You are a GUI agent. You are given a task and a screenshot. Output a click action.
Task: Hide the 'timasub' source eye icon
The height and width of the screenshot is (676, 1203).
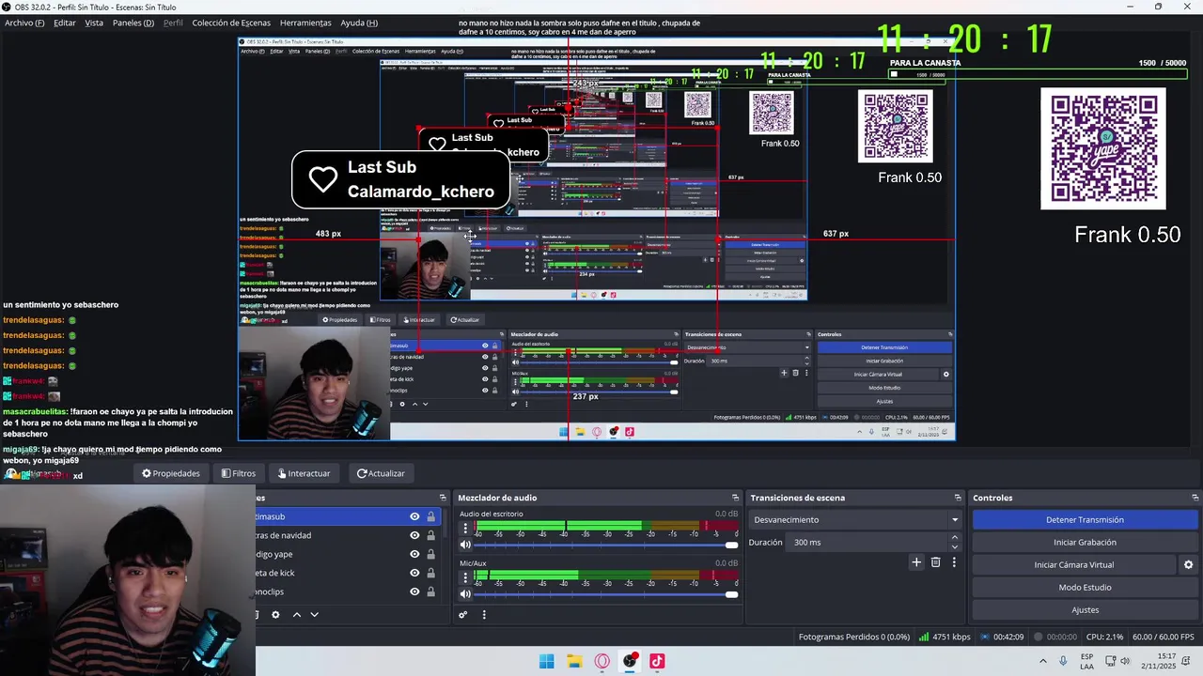tap(414, 516)
